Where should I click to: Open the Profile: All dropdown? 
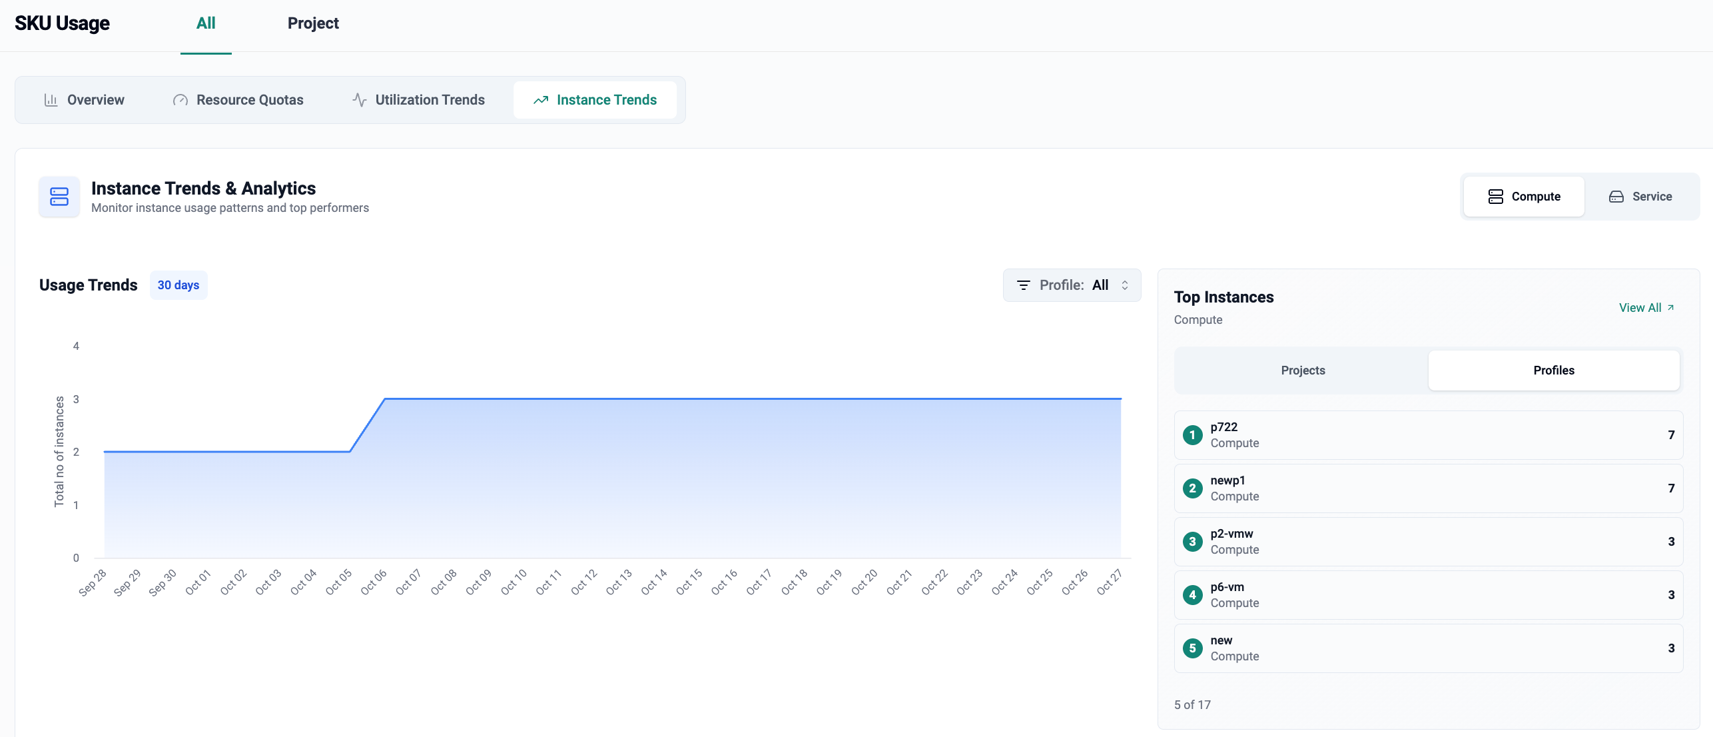tap(1072, 285)
